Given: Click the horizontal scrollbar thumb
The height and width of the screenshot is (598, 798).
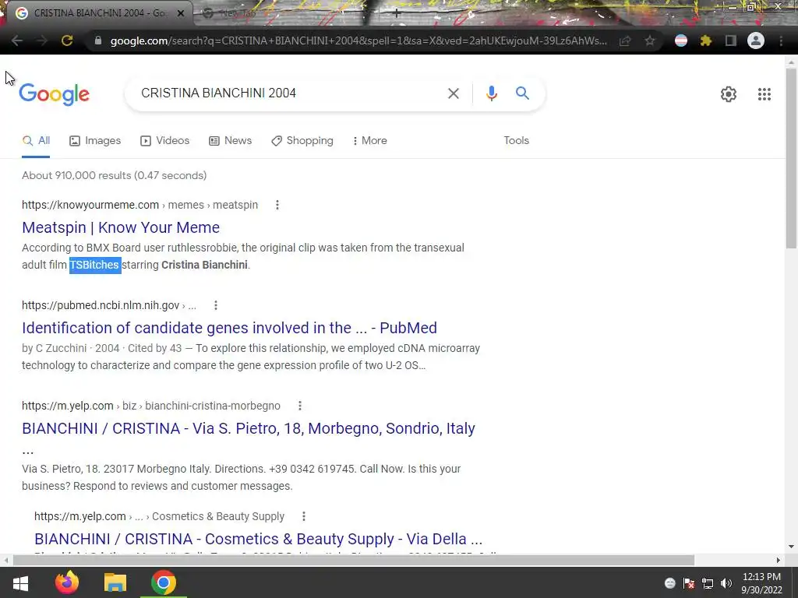Looking at the screenshot, I should point(353,560).
